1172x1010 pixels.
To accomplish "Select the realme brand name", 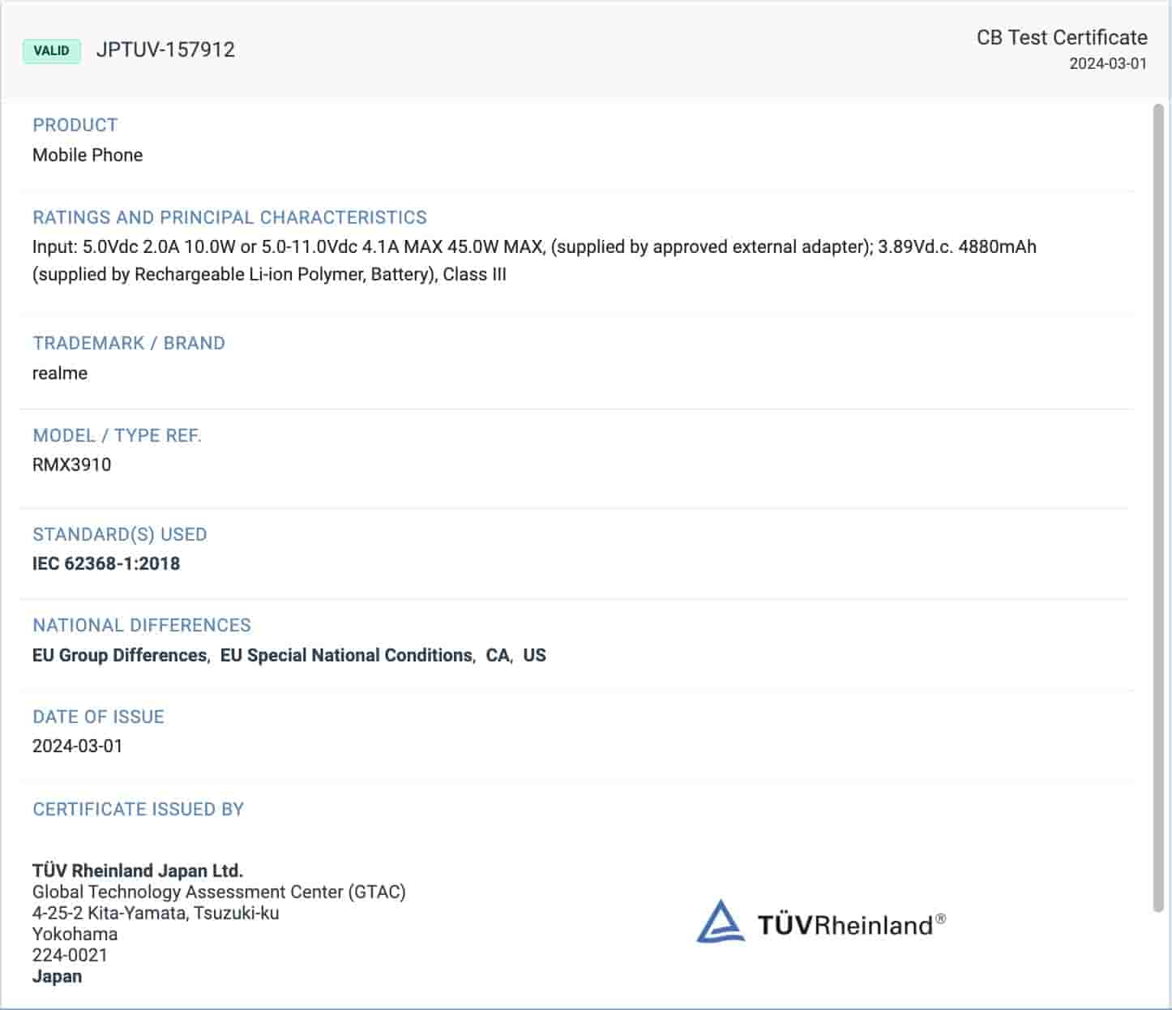I will [60, 373].
